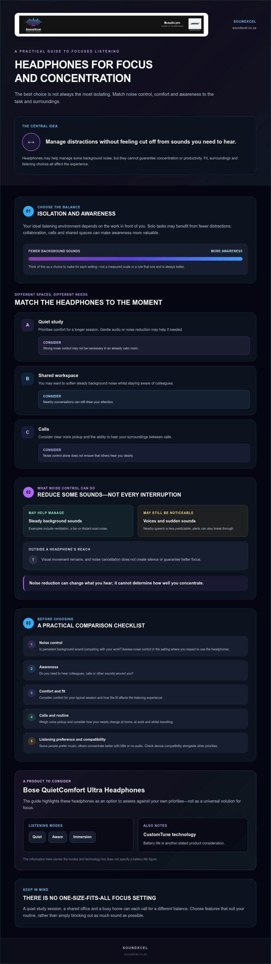Click the letter A Quiet study badge
This screenshot has width=271, height=964.
pyautogui.click(x=27, y=325)
